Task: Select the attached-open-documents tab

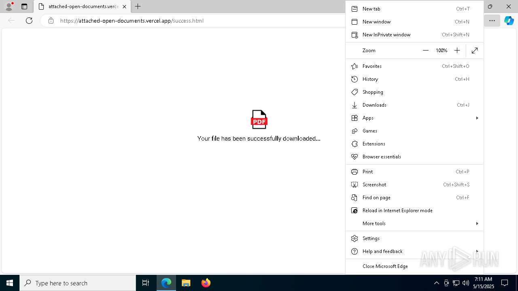Action: coord(82,6)
